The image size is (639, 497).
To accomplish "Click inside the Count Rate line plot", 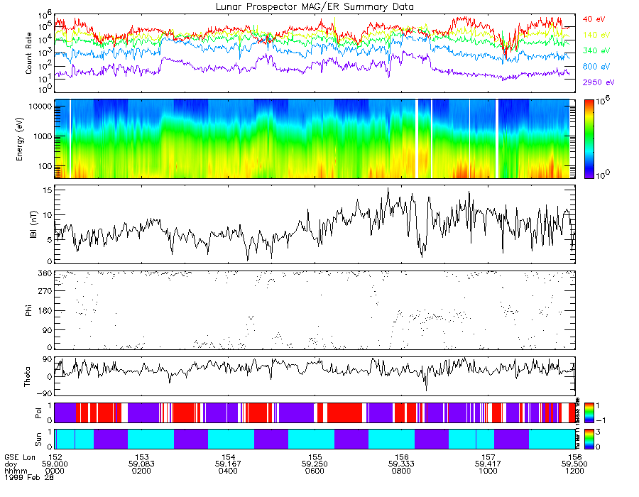I will (x=315, y=53).
